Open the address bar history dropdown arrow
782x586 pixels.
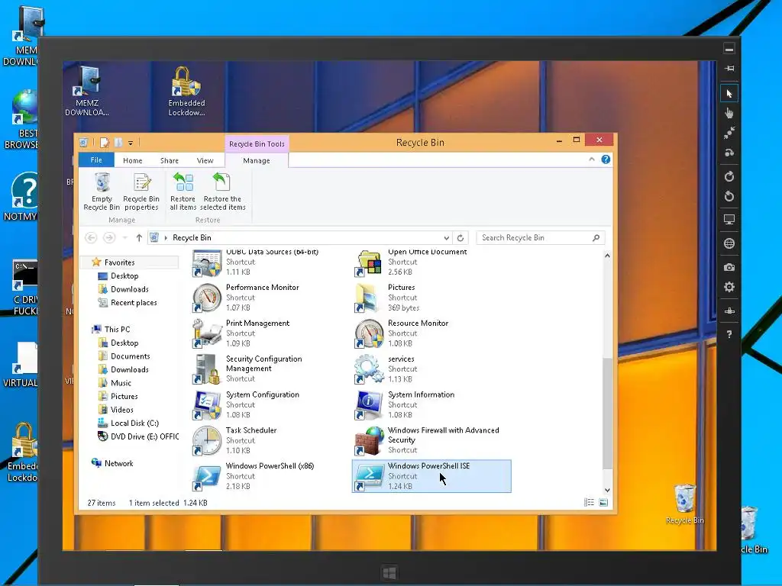(446, 238)
